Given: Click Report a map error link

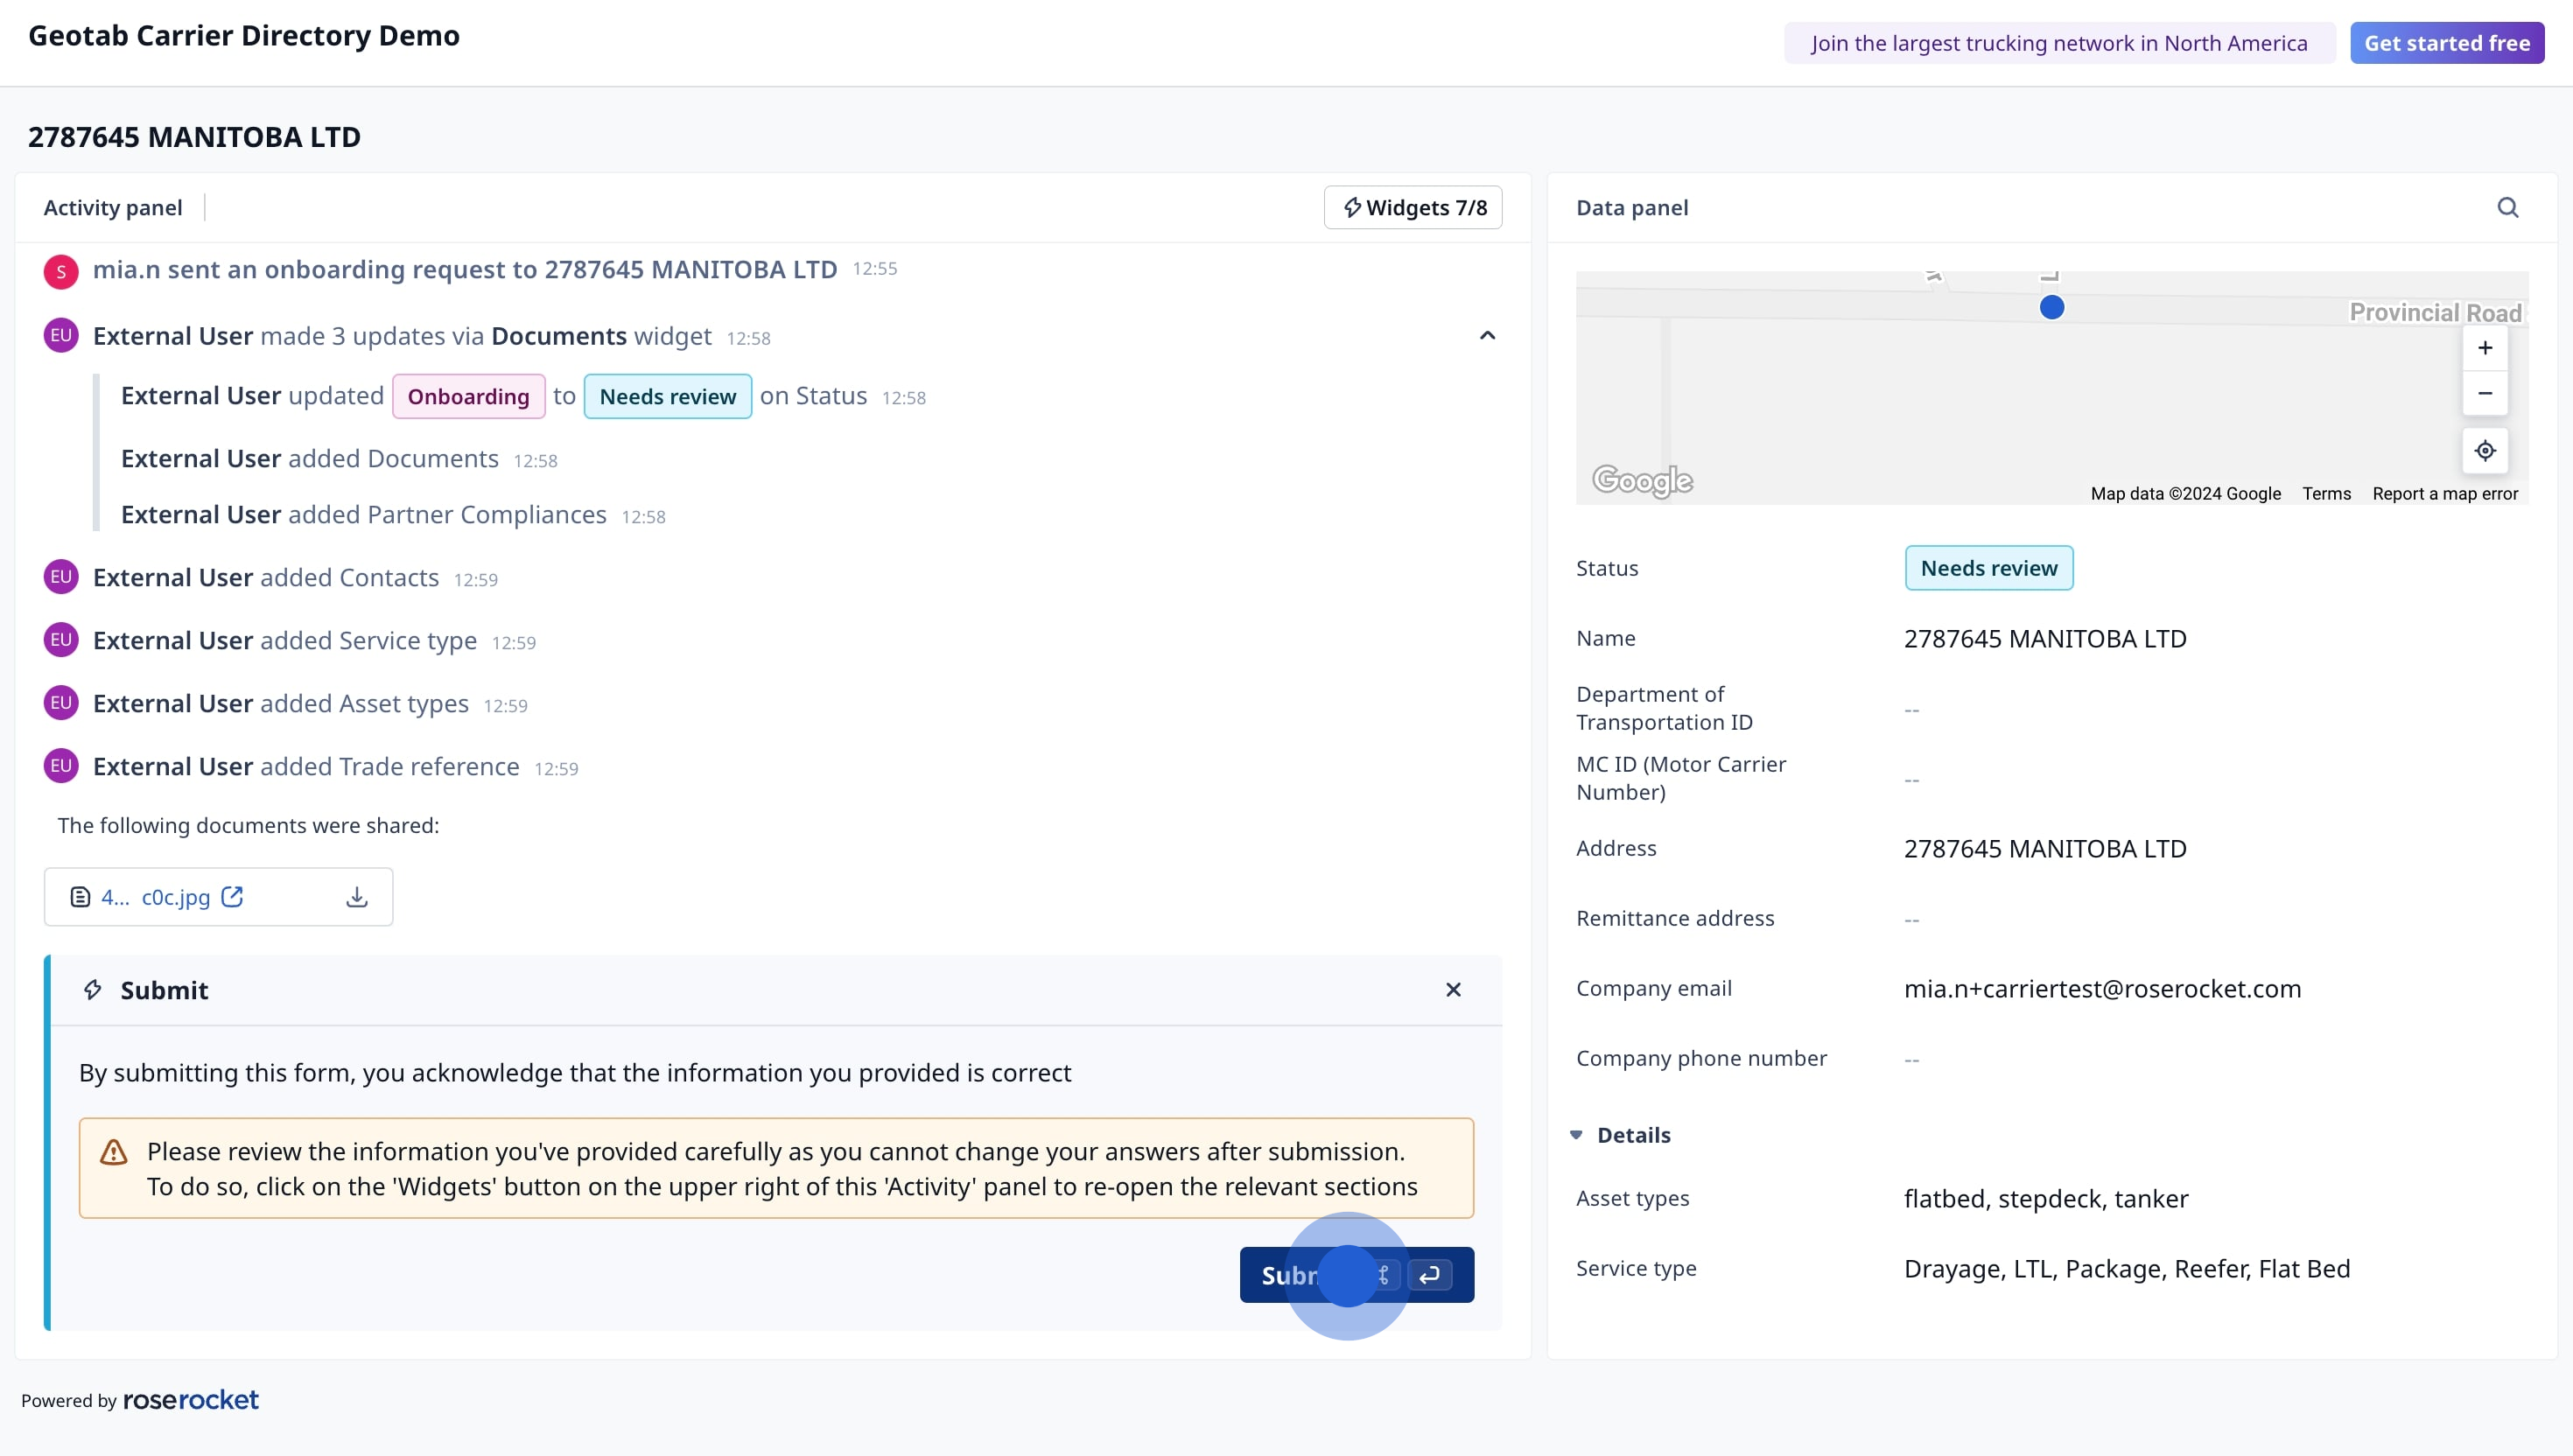Looking at the screenshot, I should pos(2444,494).
